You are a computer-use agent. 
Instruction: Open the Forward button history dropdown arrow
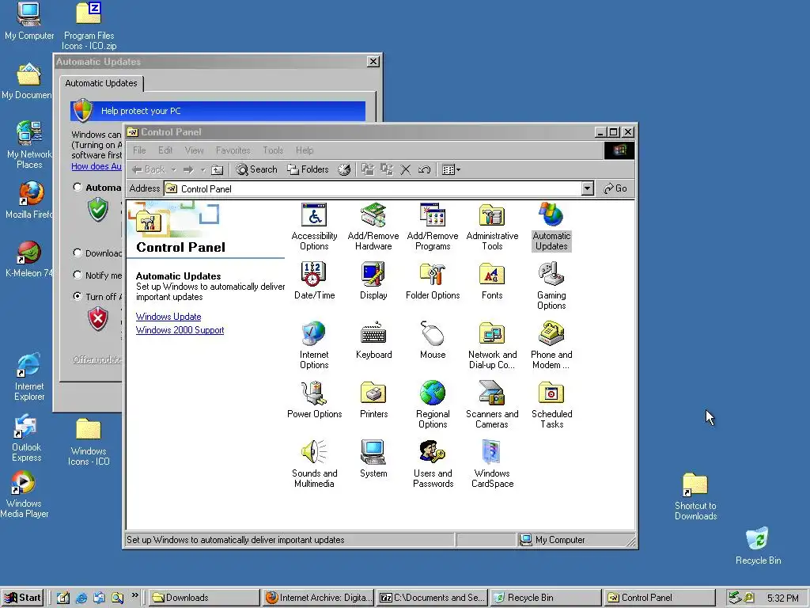pyautogui.click(x=203, y=169)
